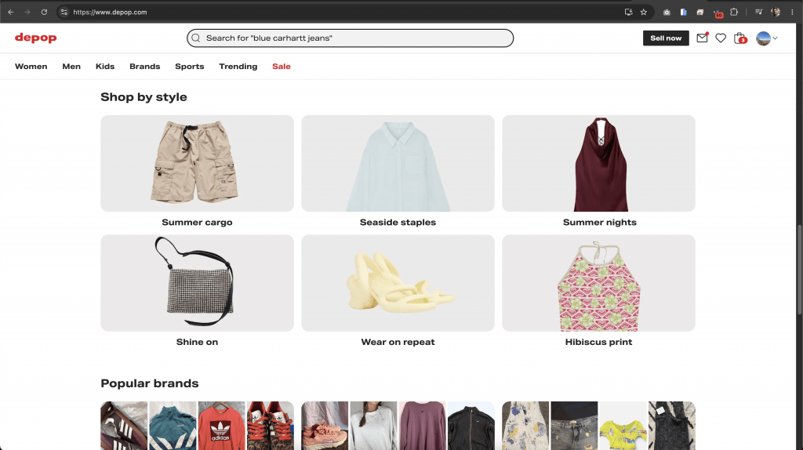The height and width of the screenshot is (450, 803).
Task: Open the Men category menu
Action: point(71,67)
